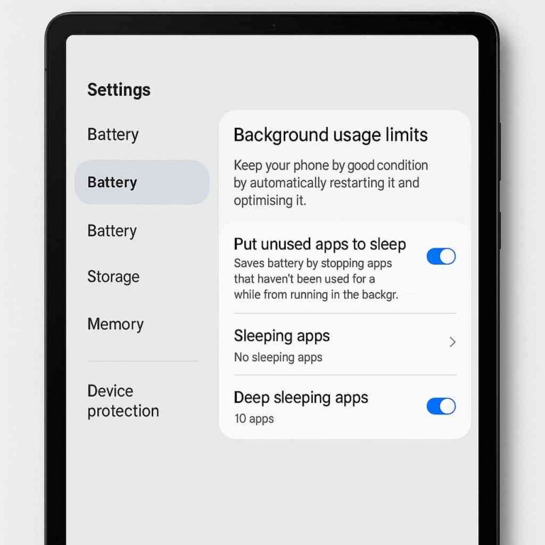Image resolution: width=545 pixels, height=545 pixels.
Task: Click the Settings page title
Action: [119, 89]
